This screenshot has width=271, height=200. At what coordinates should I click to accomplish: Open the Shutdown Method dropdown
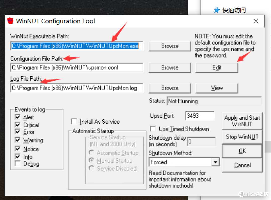pyautogui.click(x=215, y=162)
